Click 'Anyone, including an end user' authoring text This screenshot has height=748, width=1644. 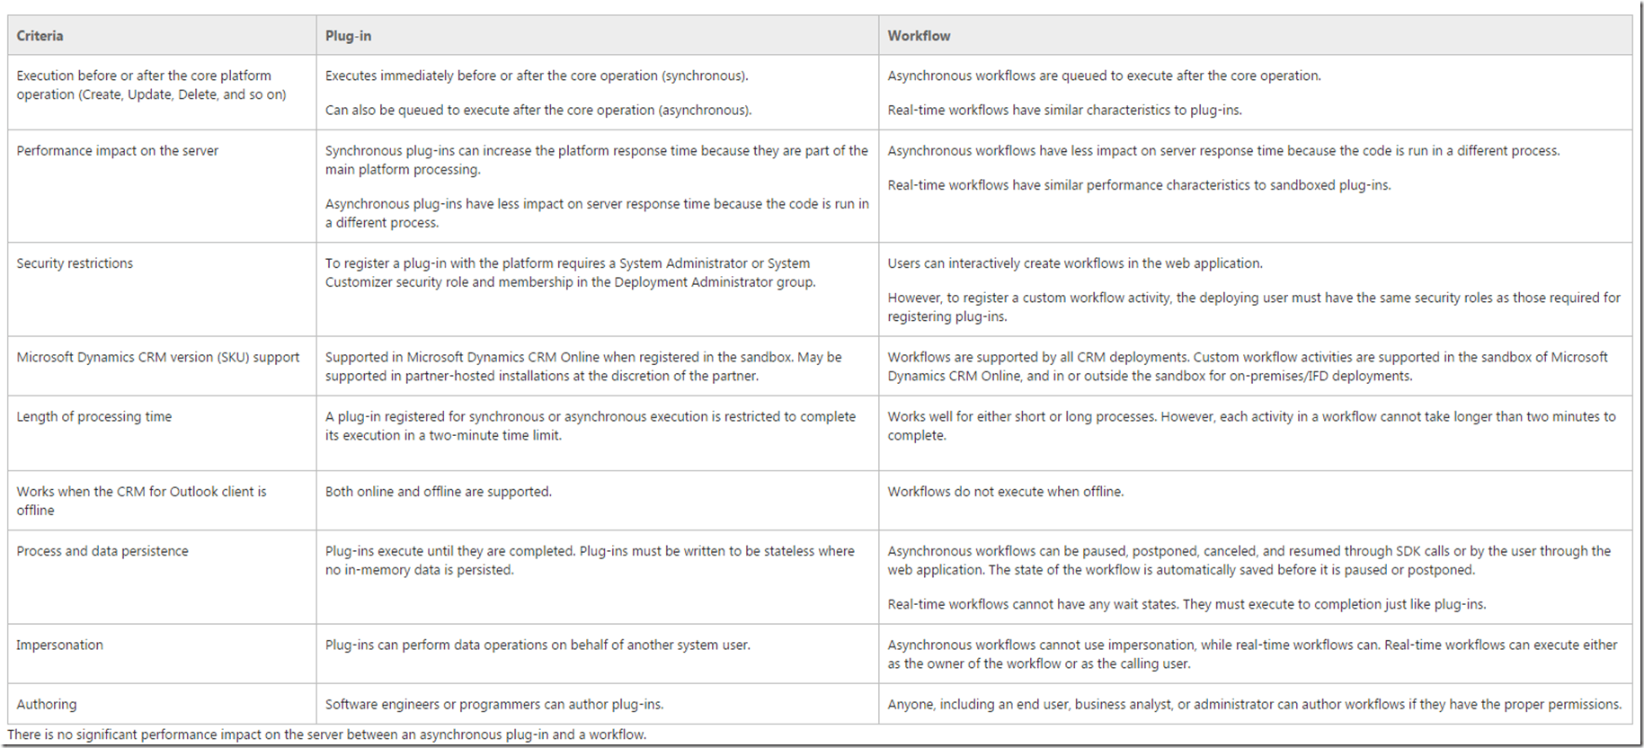[1255, 704]
